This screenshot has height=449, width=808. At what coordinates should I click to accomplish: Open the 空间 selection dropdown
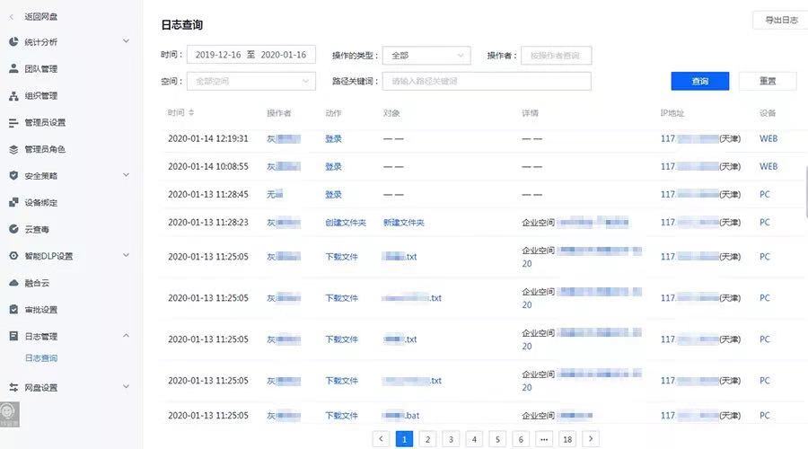[x=251, y=82]
